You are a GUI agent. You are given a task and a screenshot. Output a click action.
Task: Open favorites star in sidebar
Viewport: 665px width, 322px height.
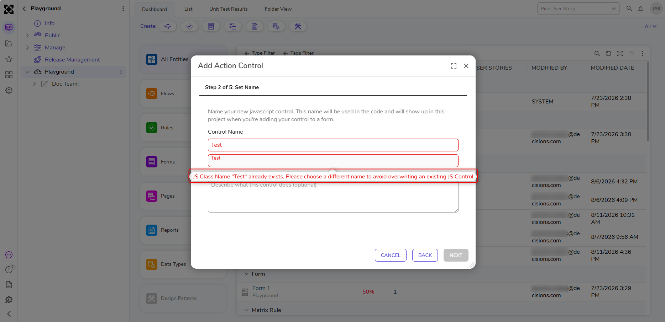click(x=9, y=59)
